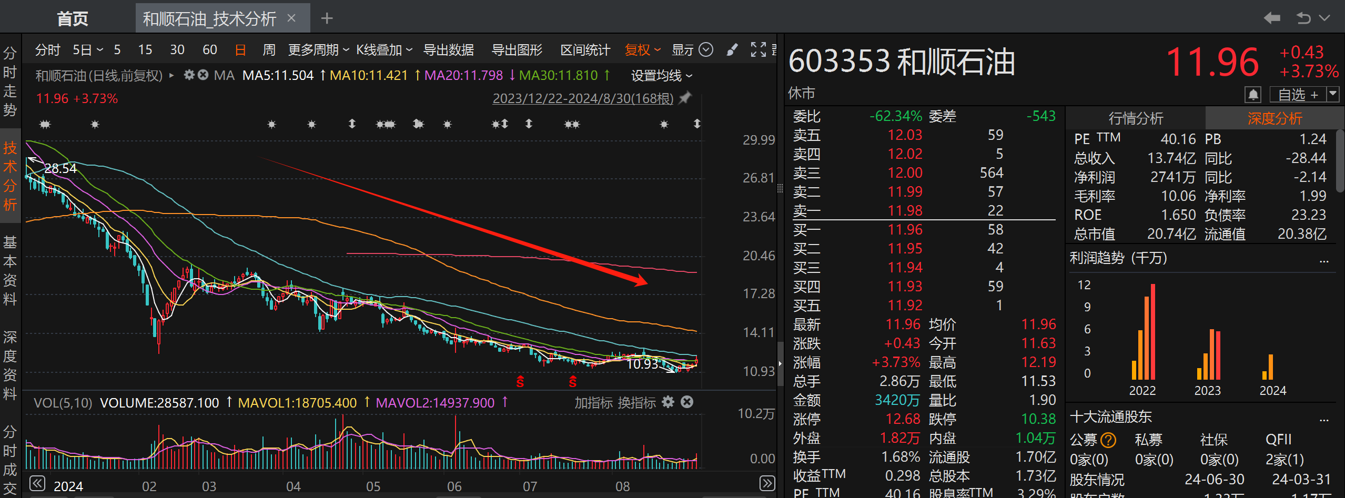
Task: Remove the MA indicator with X icon
Action: click(203, 75)
